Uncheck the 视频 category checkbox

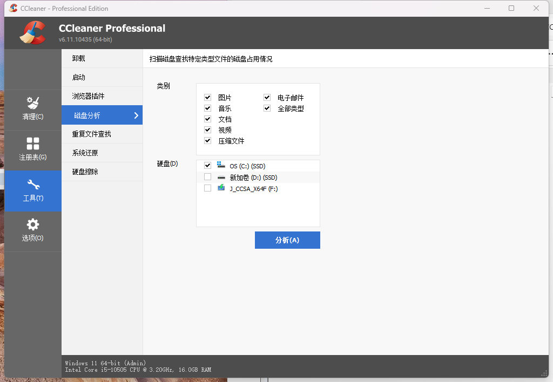pyautogui.click(x=208, y=129)
